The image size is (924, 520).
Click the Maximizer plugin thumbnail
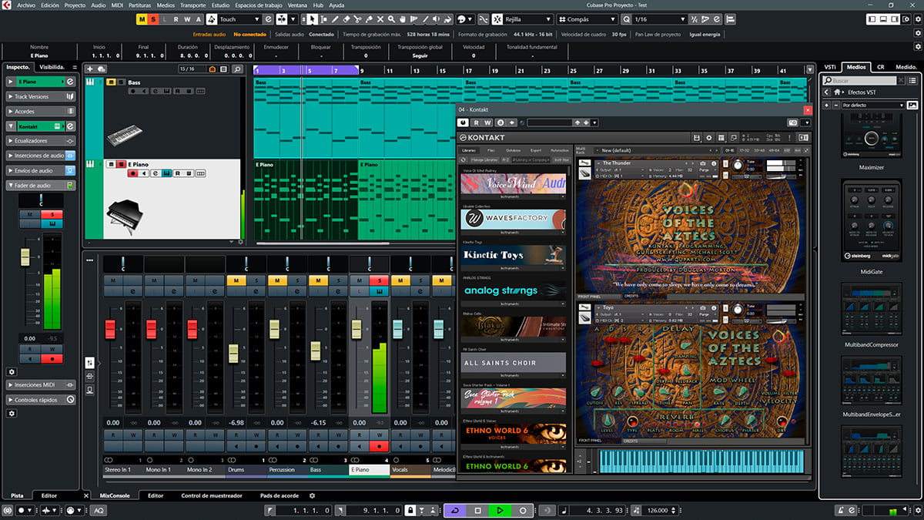872,136
